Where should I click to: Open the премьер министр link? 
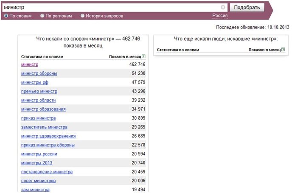[39, 91]
